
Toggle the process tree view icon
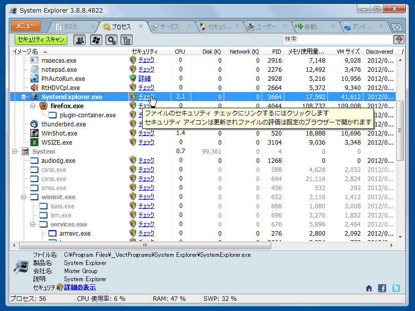click(127, 40)
